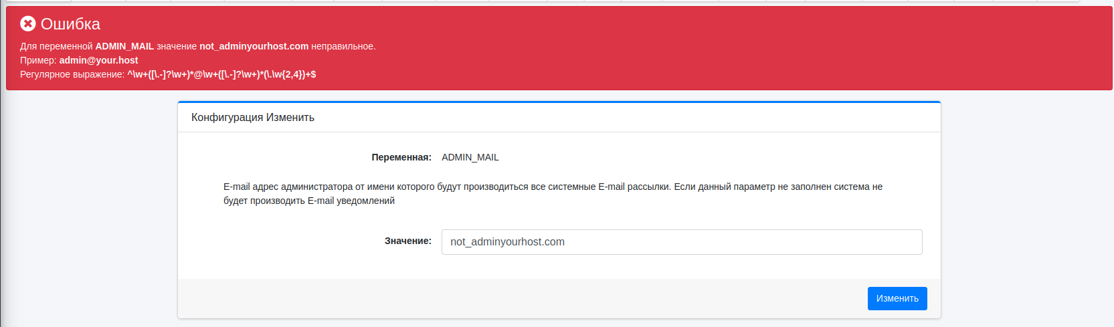Click the "Ошибка" alert heading
The image size is (1114, 327).
coord(70,24)
